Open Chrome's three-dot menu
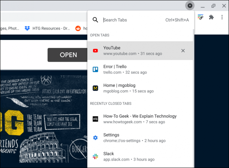Image resolution: width=229 pixels, height=168 pixels. point(222,17)
